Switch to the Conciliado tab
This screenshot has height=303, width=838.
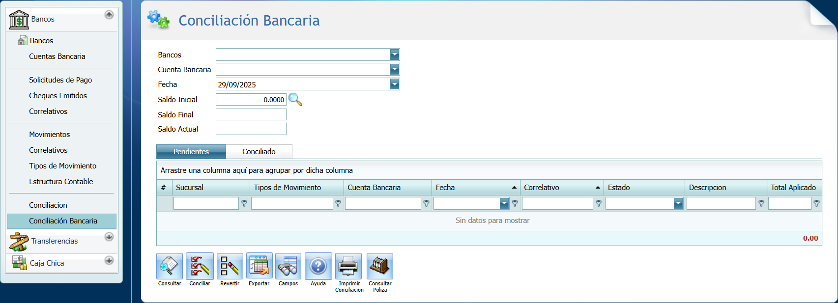coord(259,152)
